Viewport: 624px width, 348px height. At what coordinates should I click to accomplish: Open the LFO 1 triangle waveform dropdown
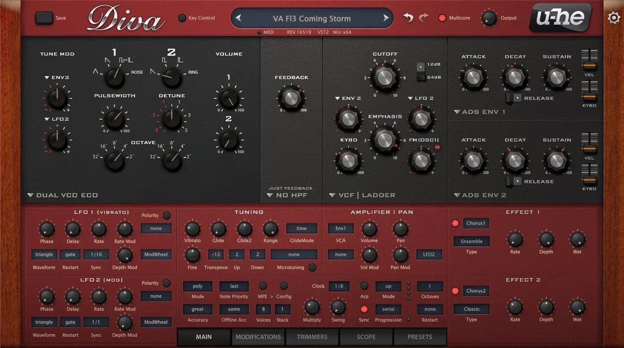(44, 254)
